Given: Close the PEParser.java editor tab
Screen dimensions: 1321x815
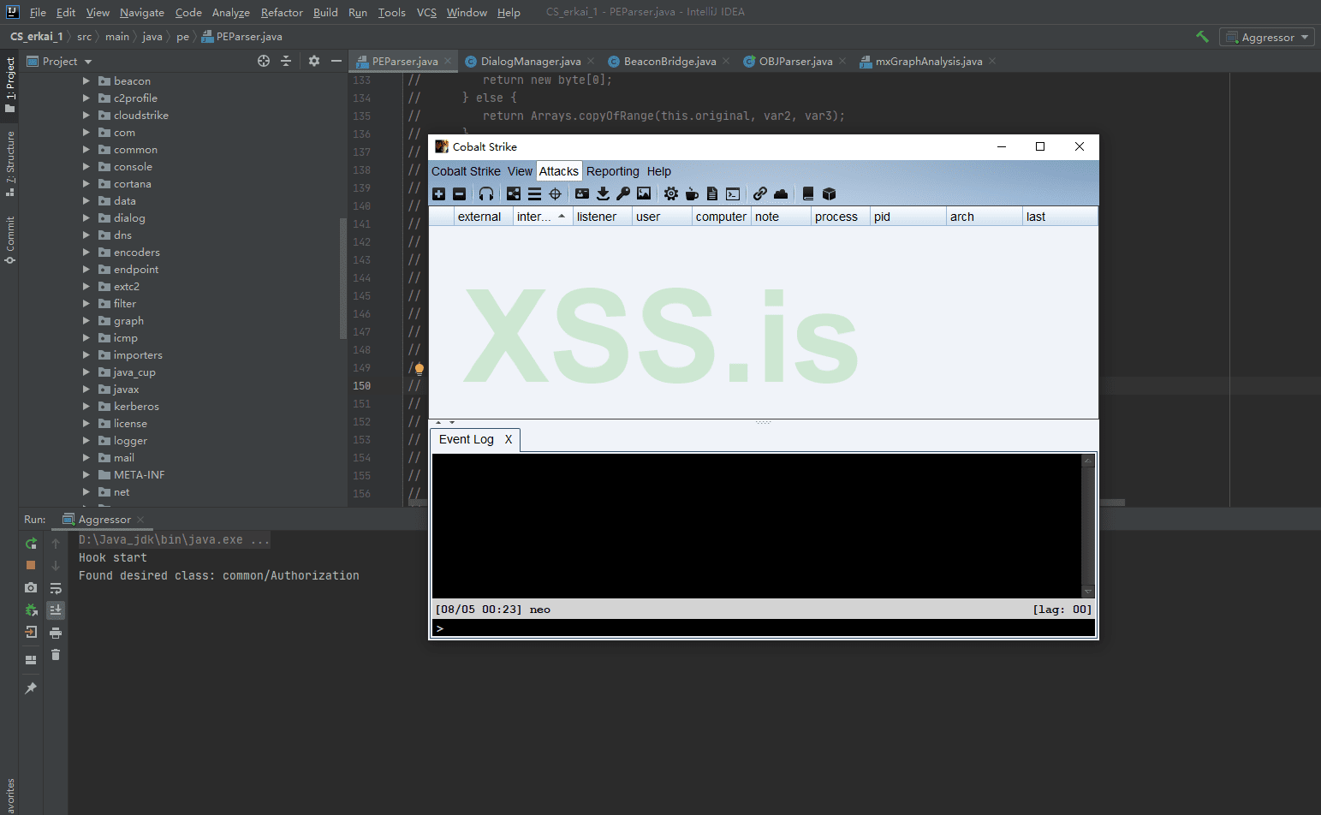Looking at the screenshot, I should coord(447,61).
